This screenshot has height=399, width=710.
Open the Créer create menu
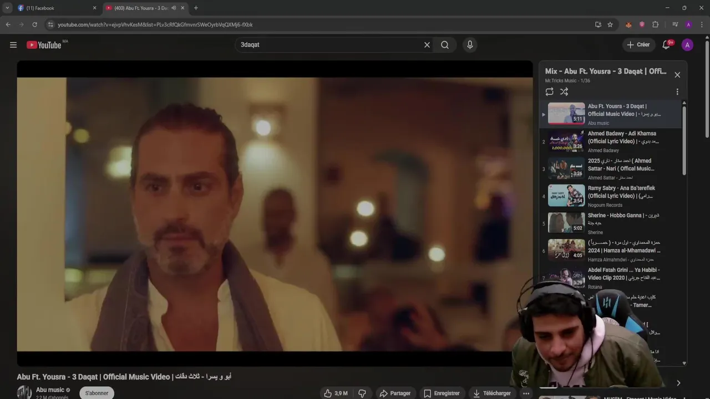638,45
